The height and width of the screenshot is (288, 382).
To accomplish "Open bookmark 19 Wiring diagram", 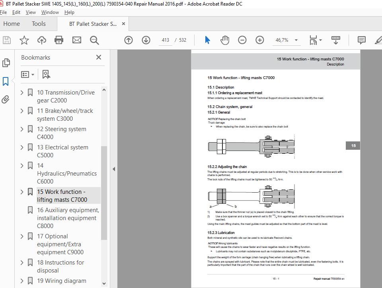I will pyautogui.click(x=62, y=281).
